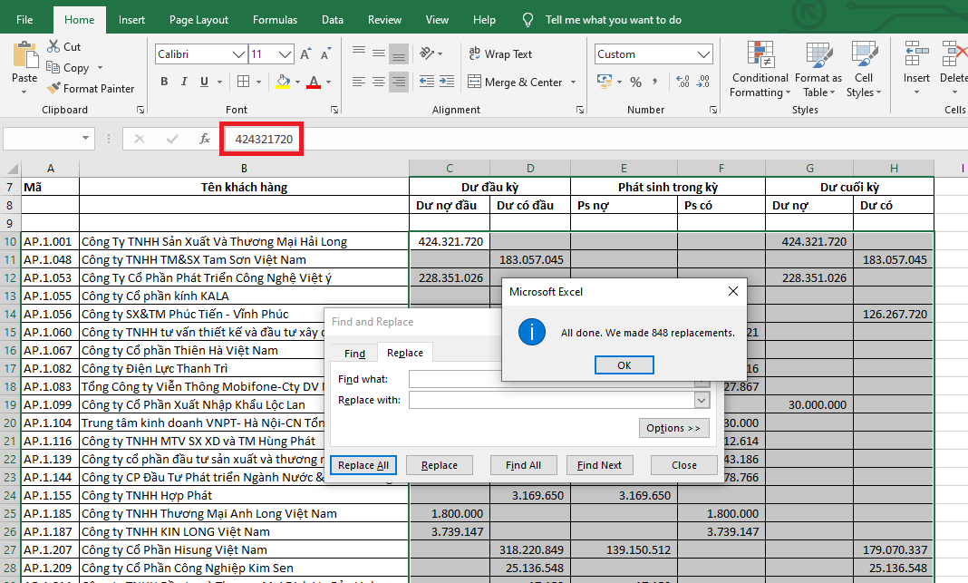The image size is (968, 583).
Task: Click the Cut scissors icon
Action: pos(53,46)
